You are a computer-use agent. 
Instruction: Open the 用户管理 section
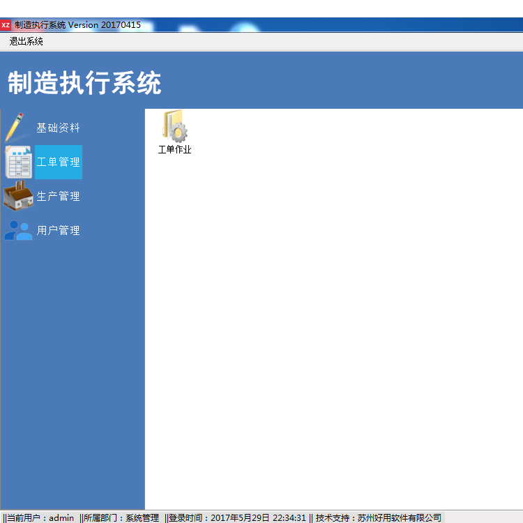(58, 230)
